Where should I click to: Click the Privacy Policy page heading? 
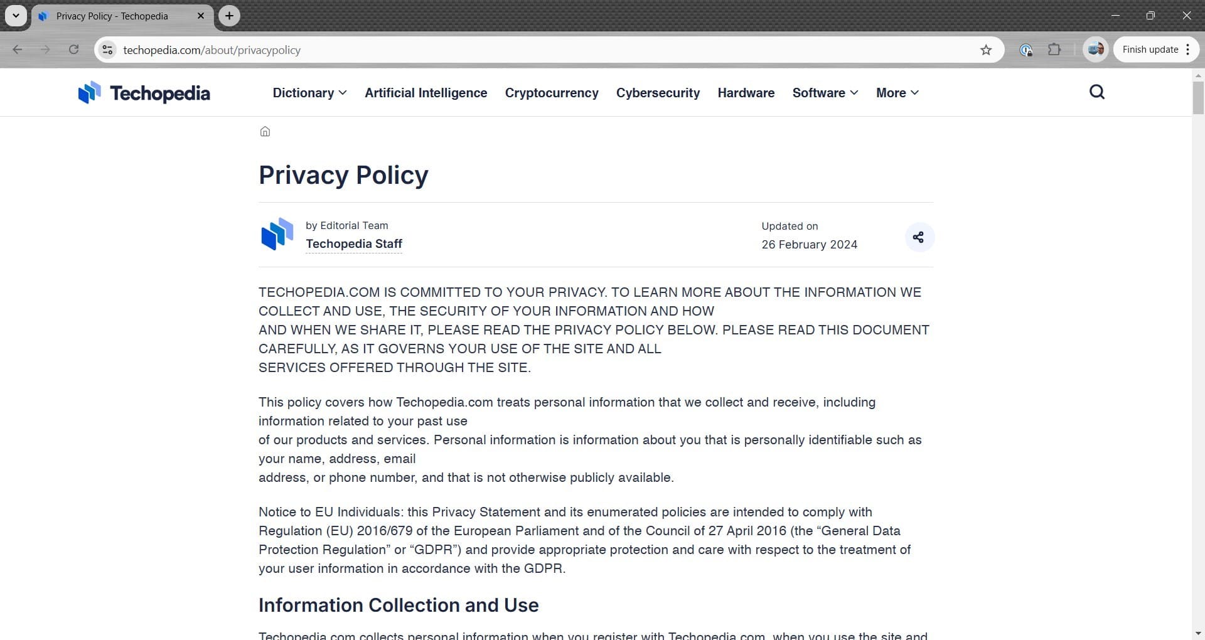pyautogui.click(x=343, y=175)
